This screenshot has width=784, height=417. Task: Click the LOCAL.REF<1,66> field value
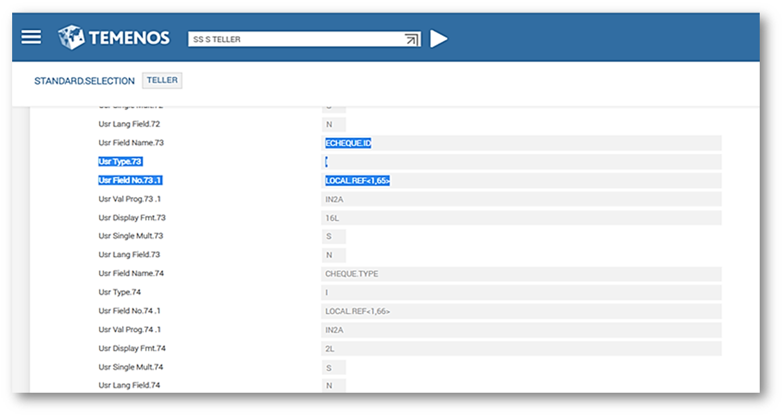520,311
